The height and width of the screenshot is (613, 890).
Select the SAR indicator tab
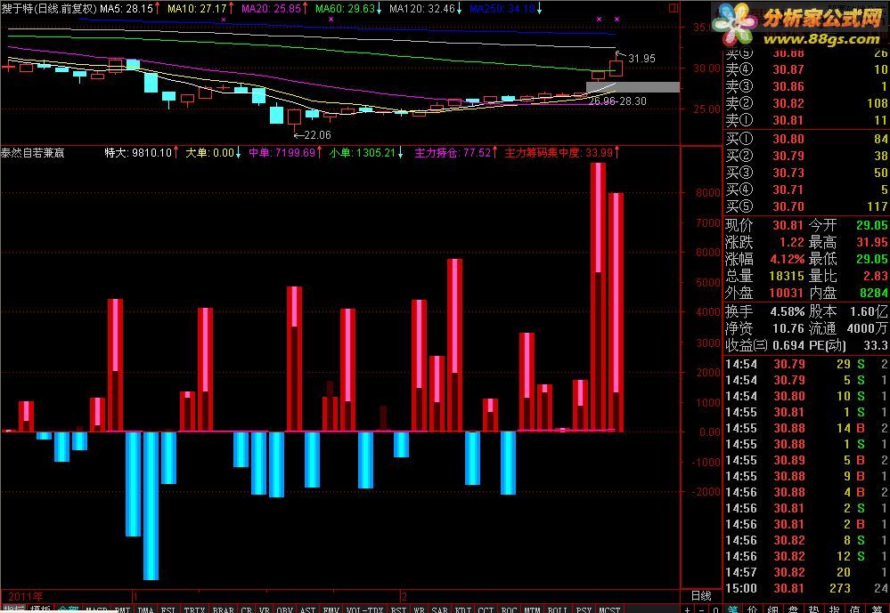tap(438, 610)
